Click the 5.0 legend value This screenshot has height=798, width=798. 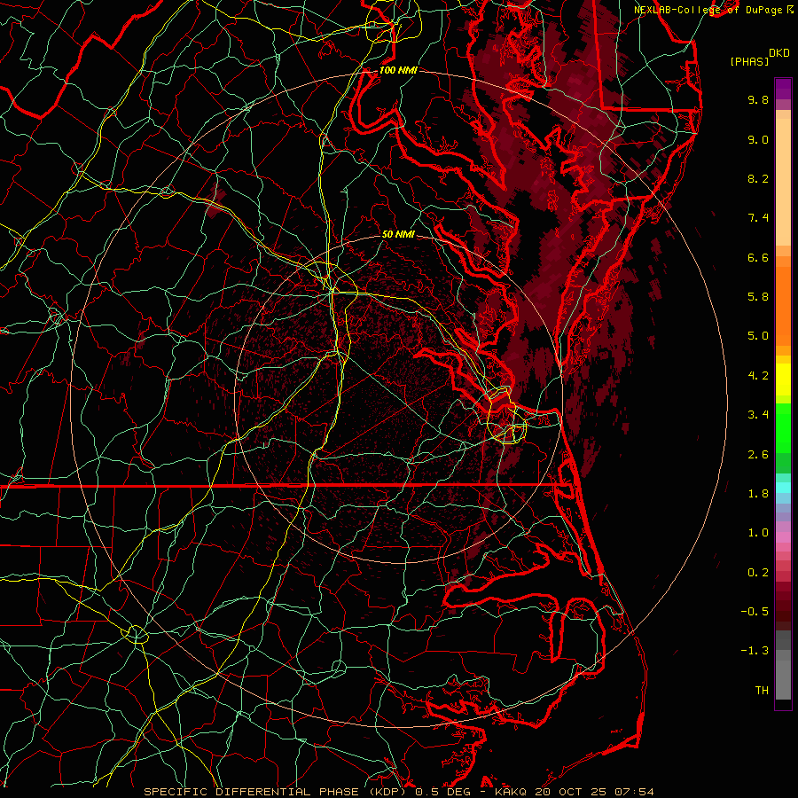(x=758, y=336)
